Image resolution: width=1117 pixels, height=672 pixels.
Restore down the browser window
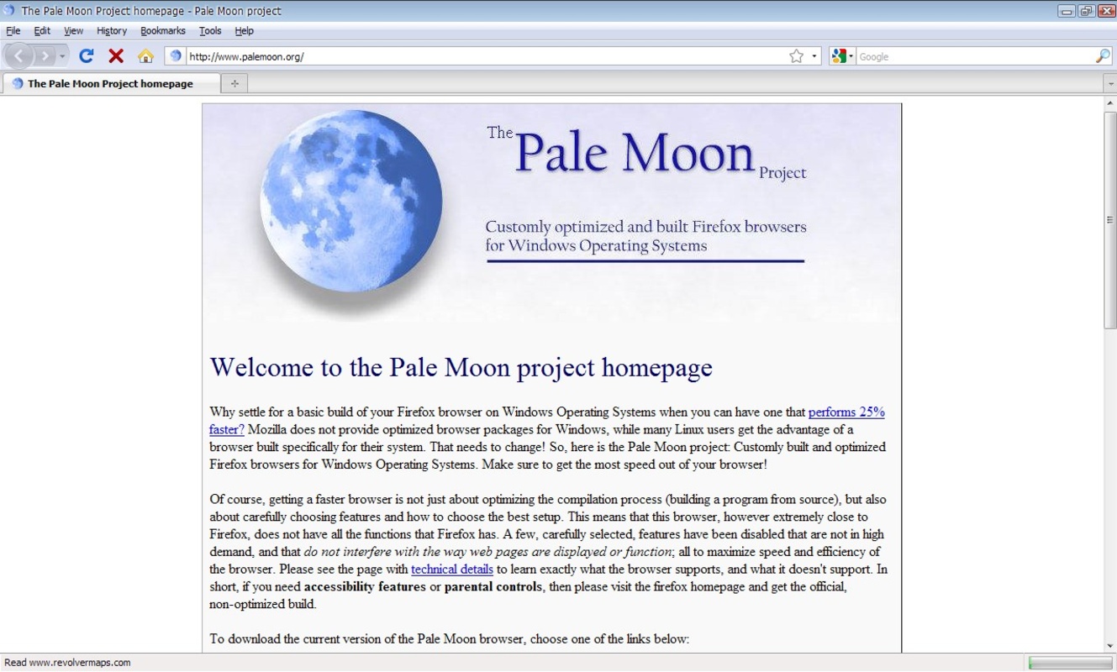pyautogui.click(x=1087, y=11)
